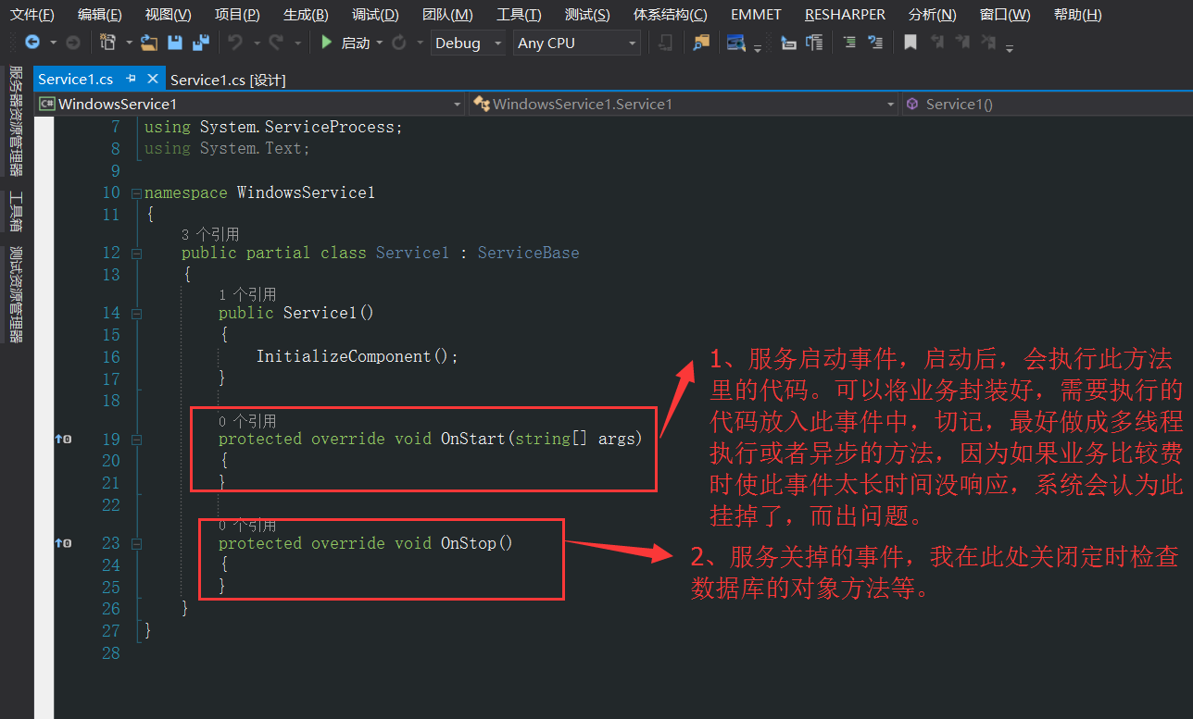Open the 工具(T) menu
1193x719 pixels.
[x=519, y=14]
